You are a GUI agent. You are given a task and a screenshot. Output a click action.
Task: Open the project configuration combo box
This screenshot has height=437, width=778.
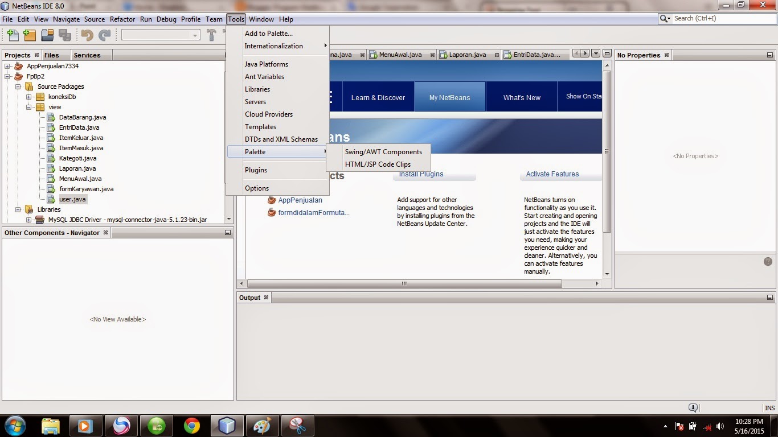point(161,35)
